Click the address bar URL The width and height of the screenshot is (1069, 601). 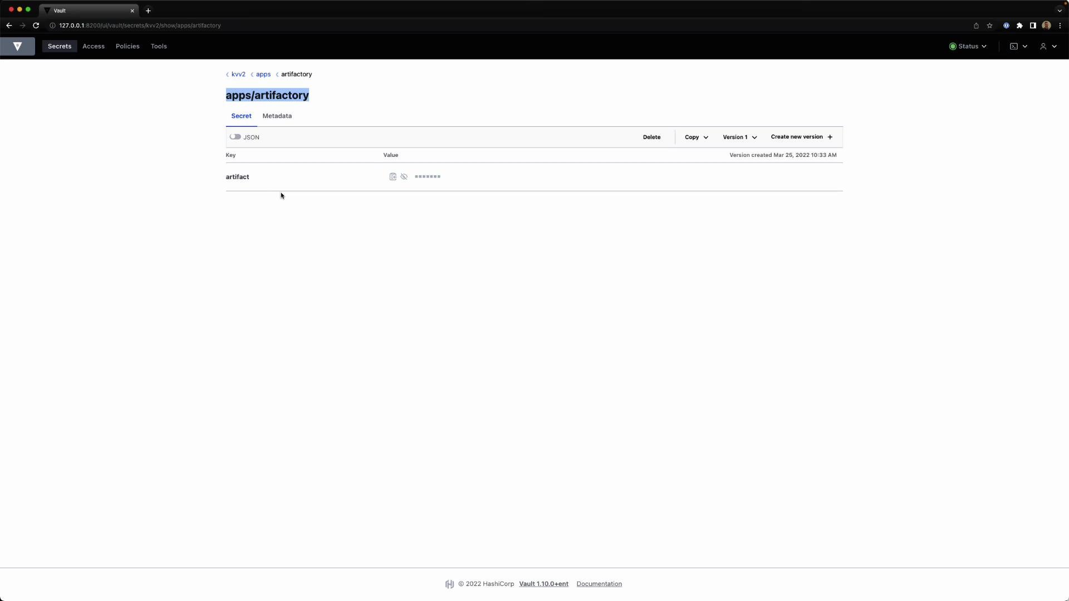(x=140, y=26)
